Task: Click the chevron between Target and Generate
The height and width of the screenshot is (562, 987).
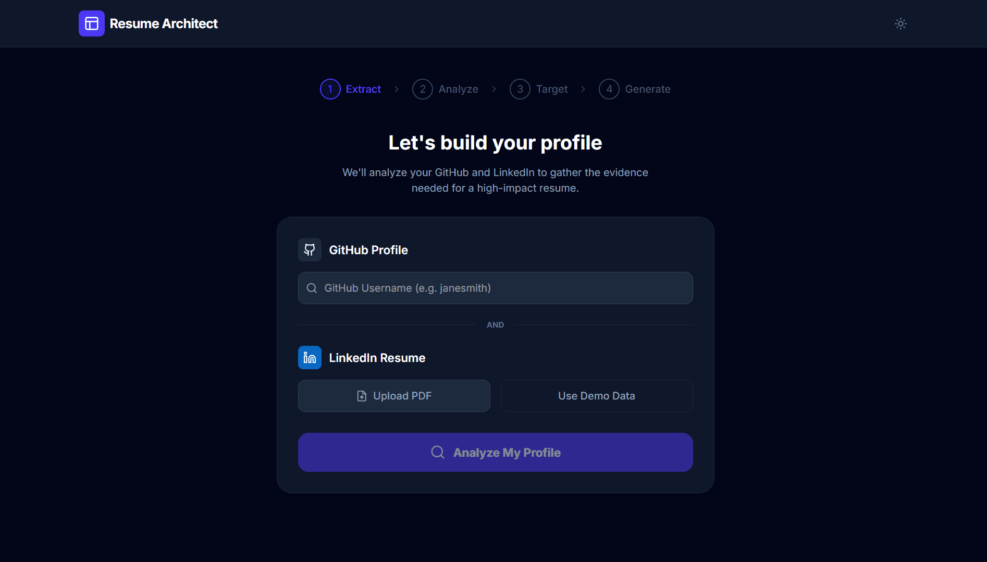Action: coord(583,89)
